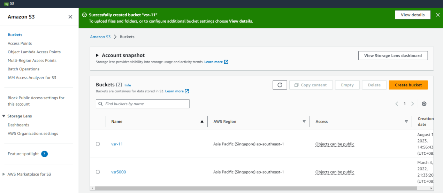Click the Delete button
The width and height of the screenshot is (443, 193).
pos(374,85)
